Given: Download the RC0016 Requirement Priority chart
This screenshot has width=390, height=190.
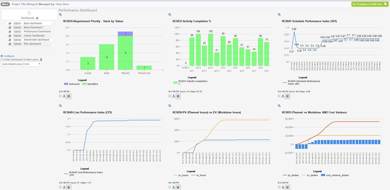Looking at the screenshot, I should (64, 96).
